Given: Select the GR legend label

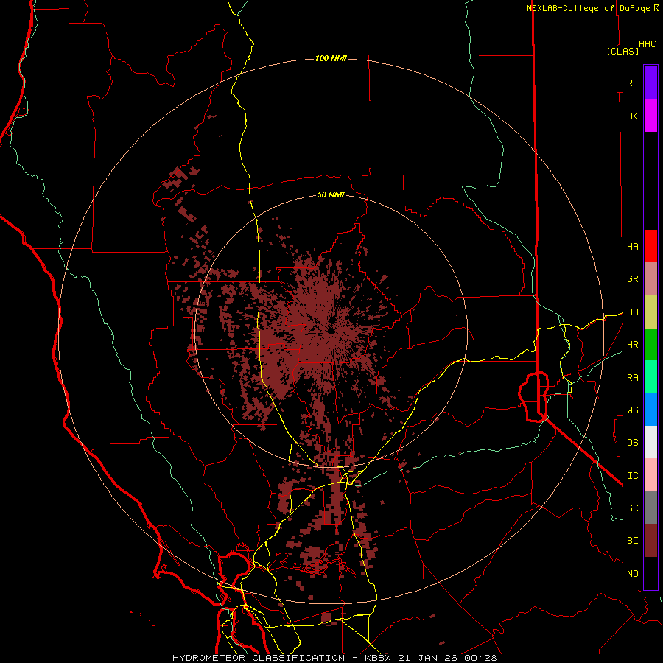Looking at the screenshot, I should [x=632, y=279].
